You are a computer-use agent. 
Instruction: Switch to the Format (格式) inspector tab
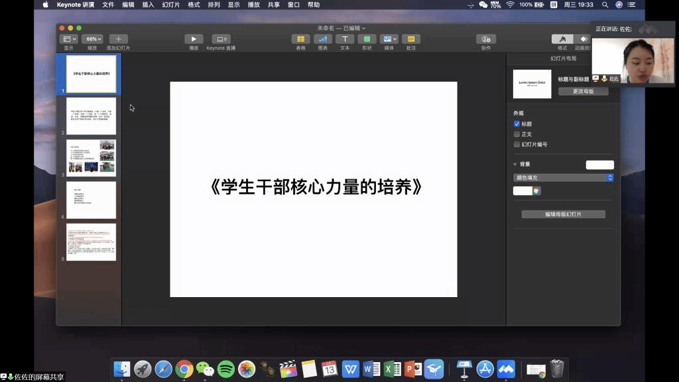(562, 39)
